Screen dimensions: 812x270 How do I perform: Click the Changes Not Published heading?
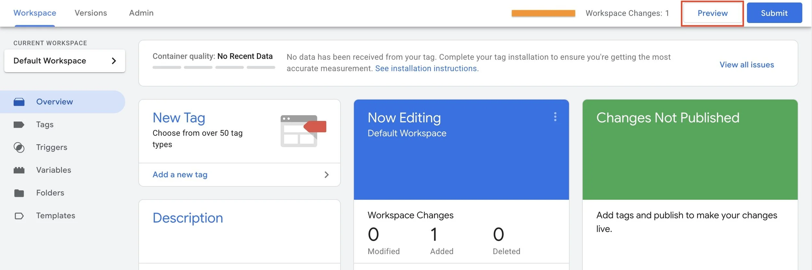[x=668, y=118]
